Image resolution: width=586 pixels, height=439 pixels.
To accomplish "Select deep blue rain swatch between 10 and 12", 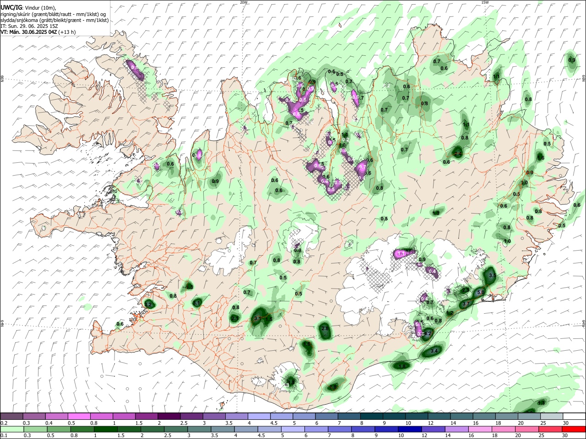I will click(409, 429).
